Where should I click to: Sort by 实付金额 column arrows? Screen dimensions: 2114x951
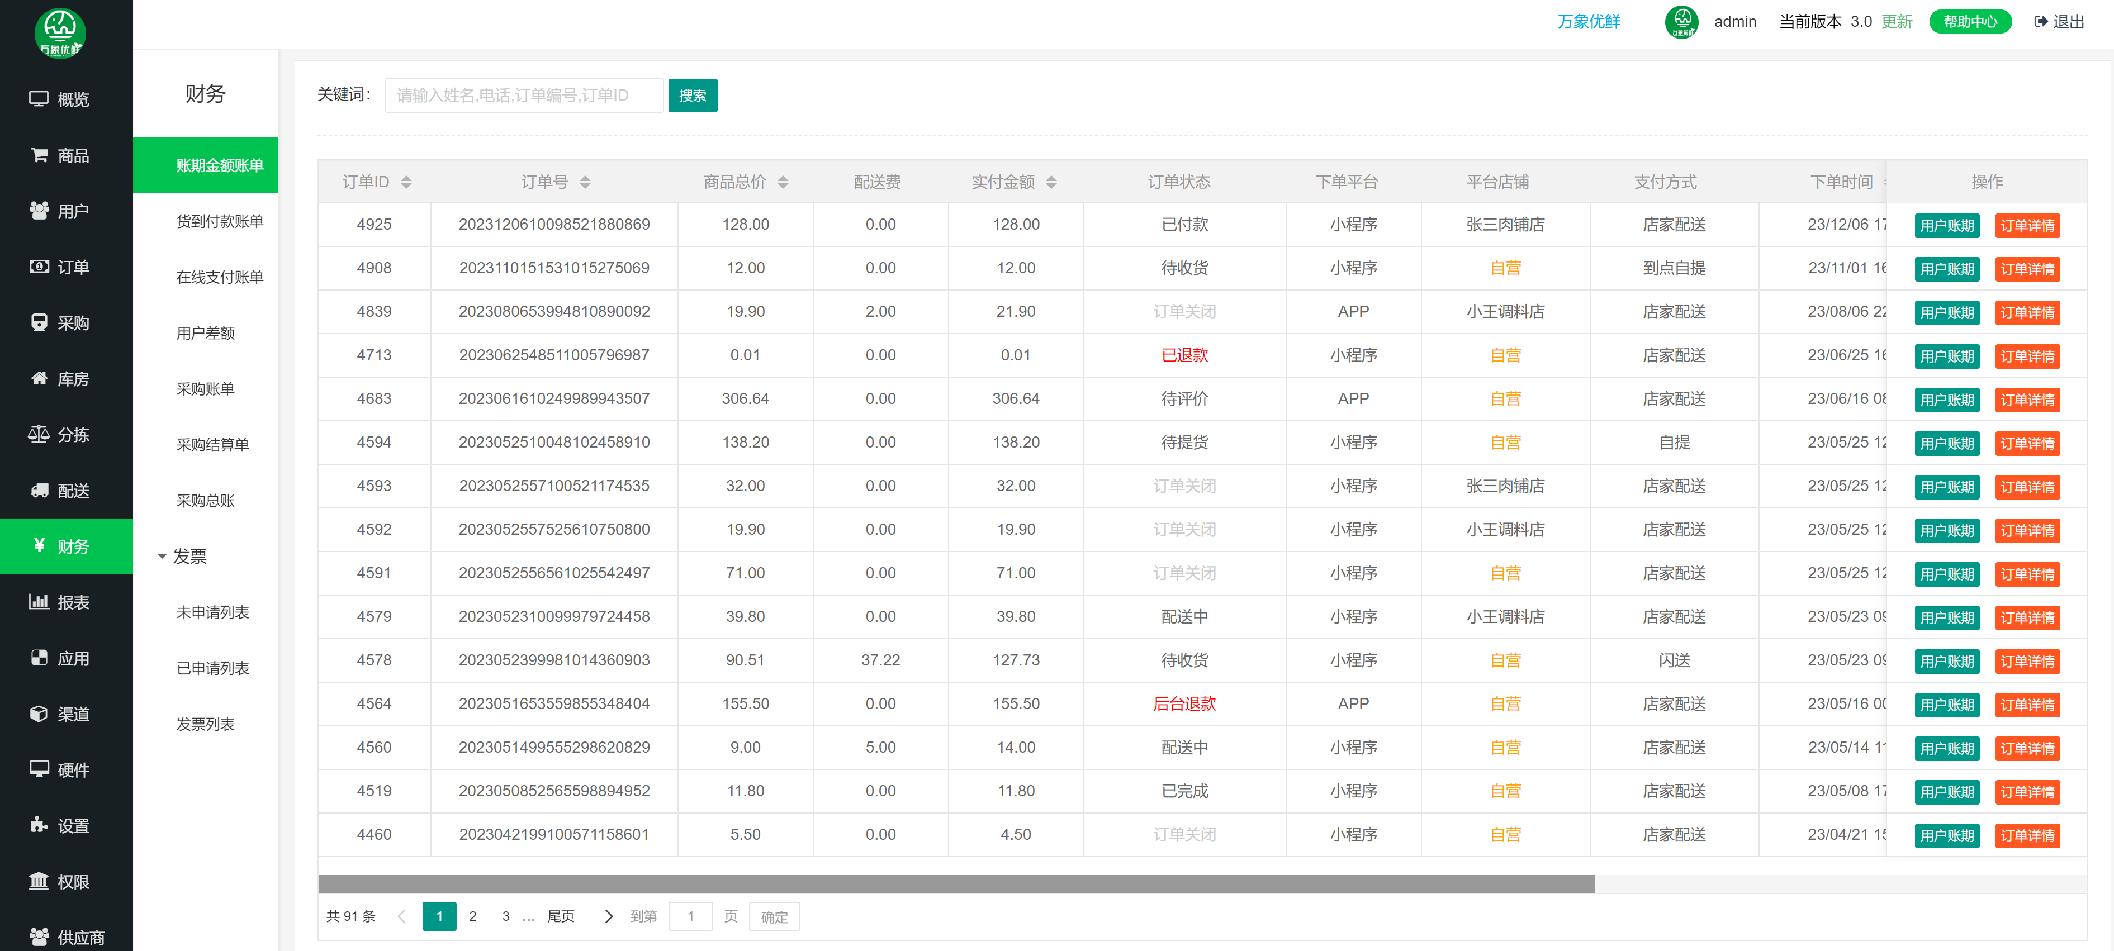tap(1051, 182)
